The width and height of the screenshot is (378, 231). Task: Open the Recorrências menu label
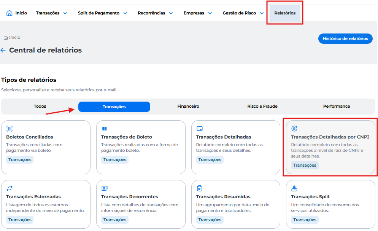click(151, 13)
